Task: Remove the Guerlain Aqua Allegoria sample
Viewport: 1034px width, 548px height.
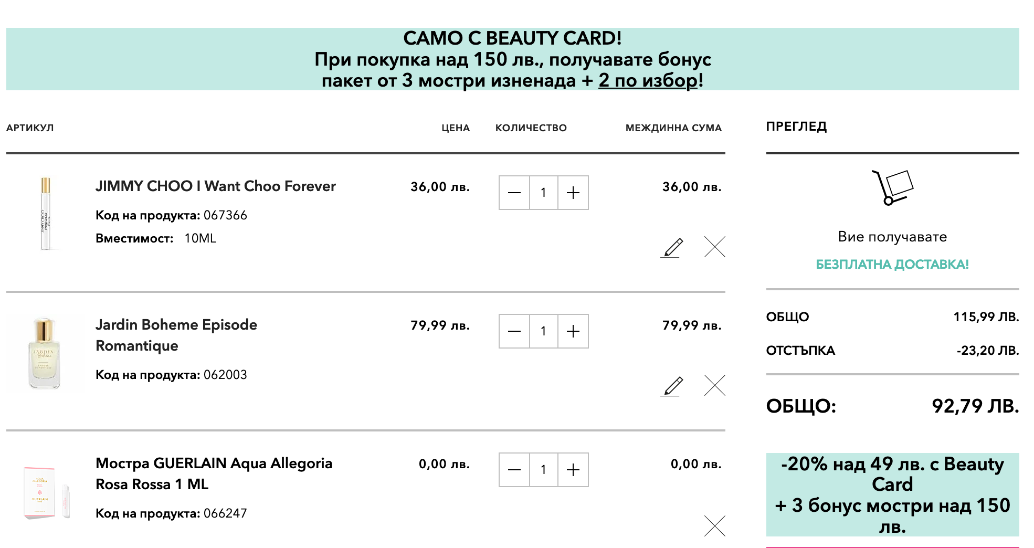Action: tap(714, 525)
